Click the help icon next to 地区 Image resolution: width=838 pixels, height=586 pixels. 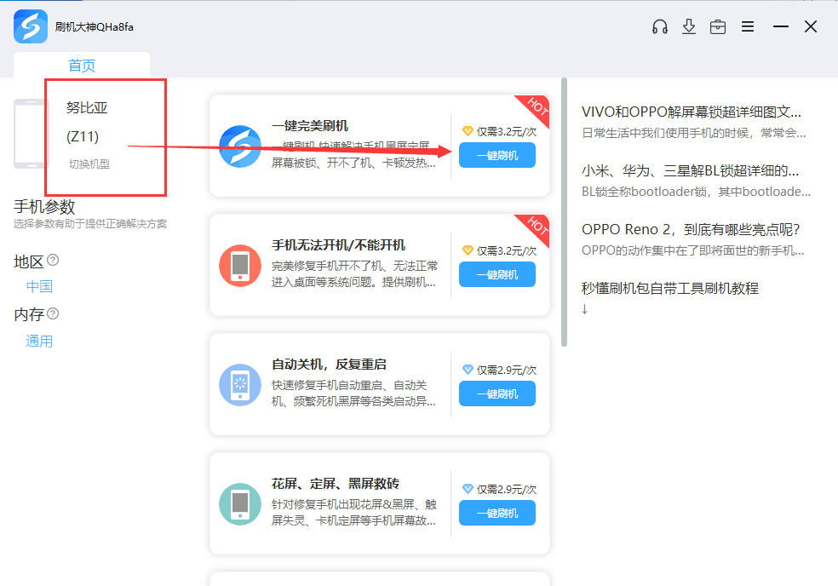(x=53, y=260)
